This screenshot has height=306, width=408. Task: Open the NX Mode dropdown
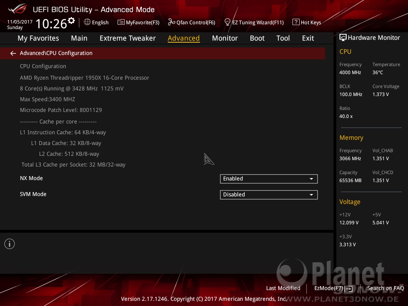pos(269,179)
